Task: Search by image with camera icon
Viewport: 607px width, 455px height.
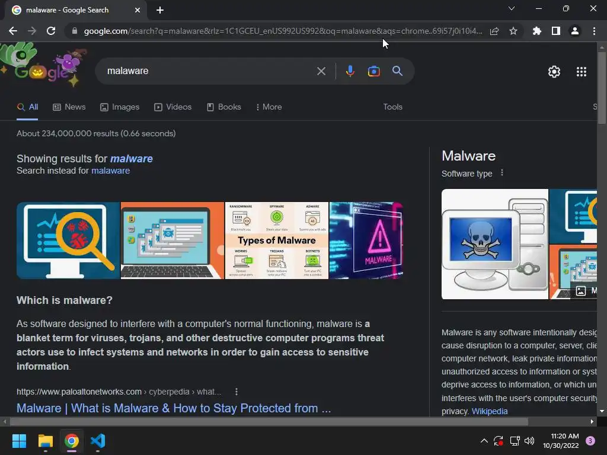Action: tap(373, 71)
